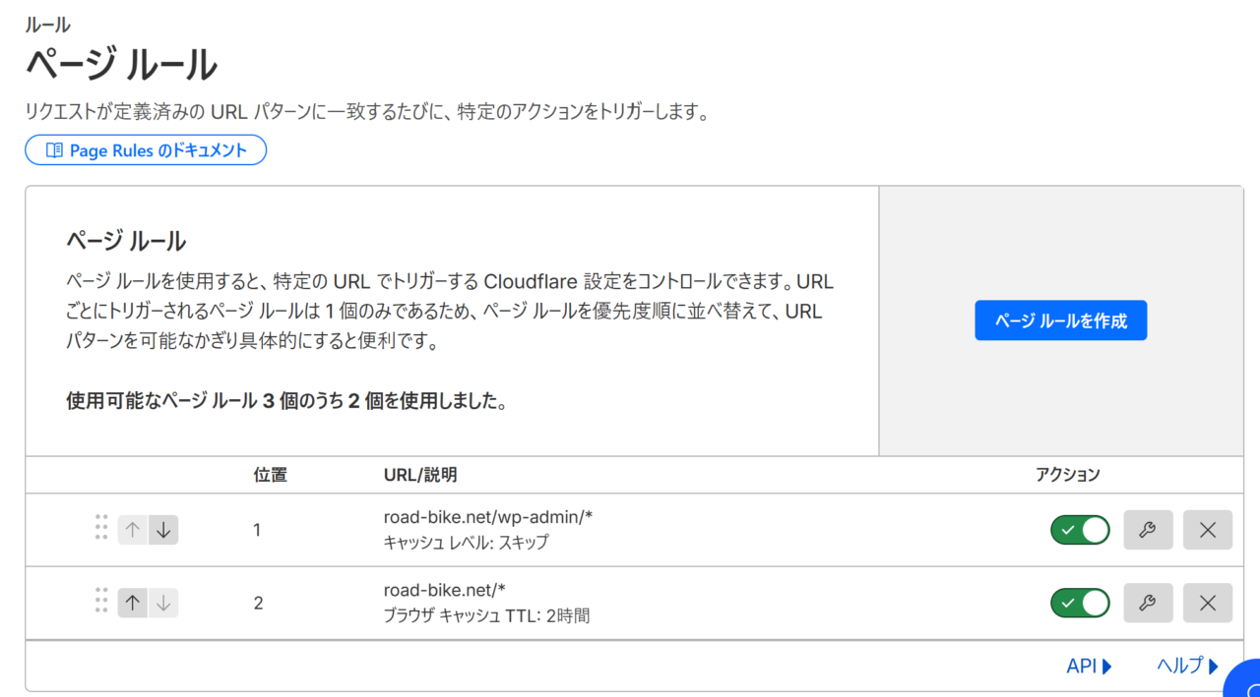Click the down arrow on rule 2
This screenshot has width=1260, height=697.
click(163, 603)
